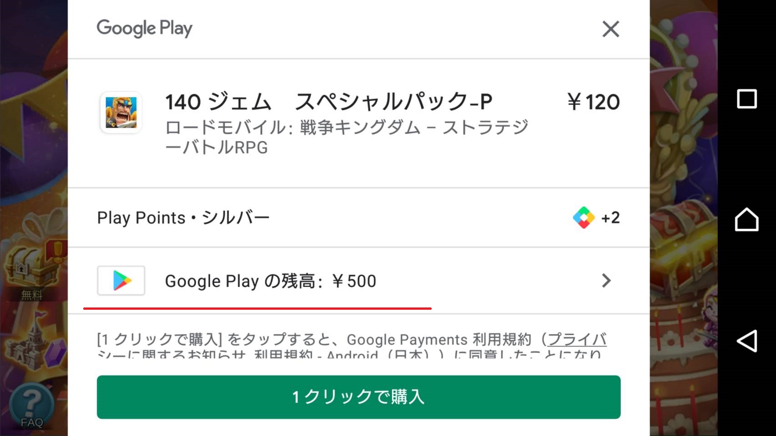Tap the Google Play header logo
The image size is (776, 436).
144,29
